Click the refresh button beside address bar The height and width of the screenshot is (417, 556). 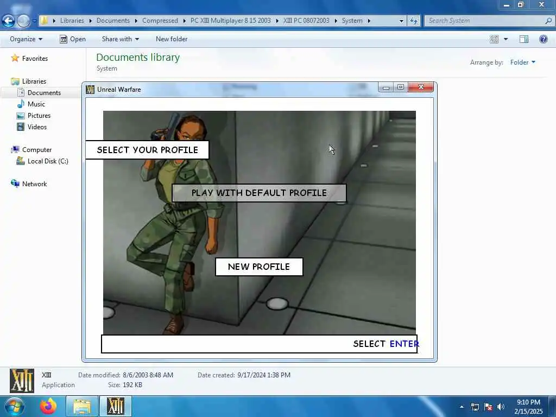tap(414, 21)
